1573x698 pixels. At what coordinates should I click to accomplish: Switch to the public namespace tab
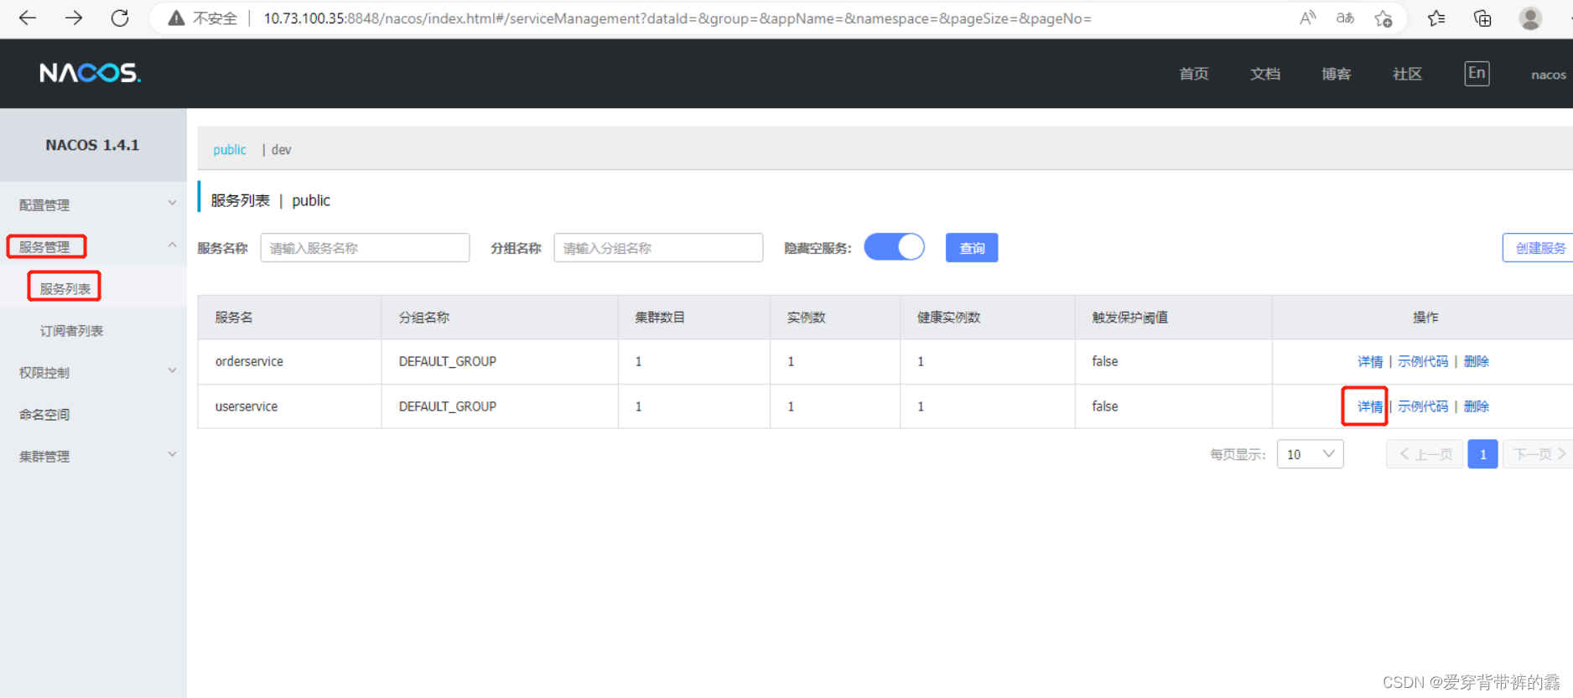[x=229, y=149]
